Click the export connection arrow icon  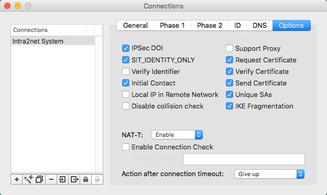point(74,179)
